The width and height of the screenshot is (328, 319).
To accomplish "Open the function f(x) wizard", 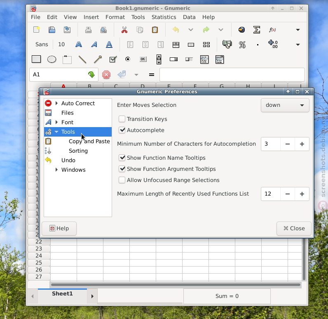I will tap(272, 30).
